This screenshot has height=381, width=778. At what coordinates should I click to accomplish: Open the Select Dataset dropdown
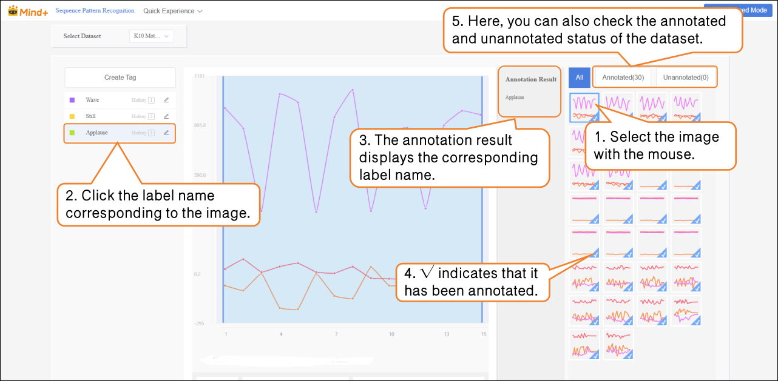[152, 36]
